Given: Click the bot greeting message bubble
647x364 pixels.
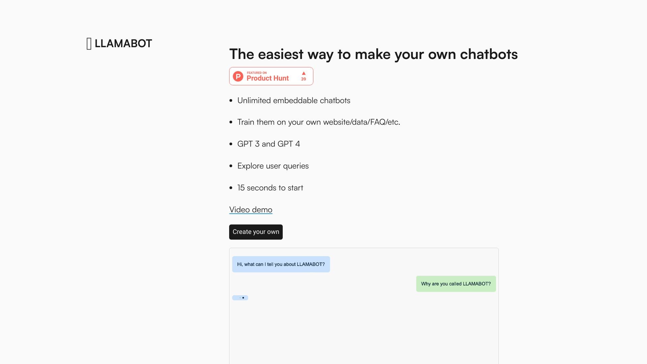Looking at the screenshot, I should click(x=281, y=264).
